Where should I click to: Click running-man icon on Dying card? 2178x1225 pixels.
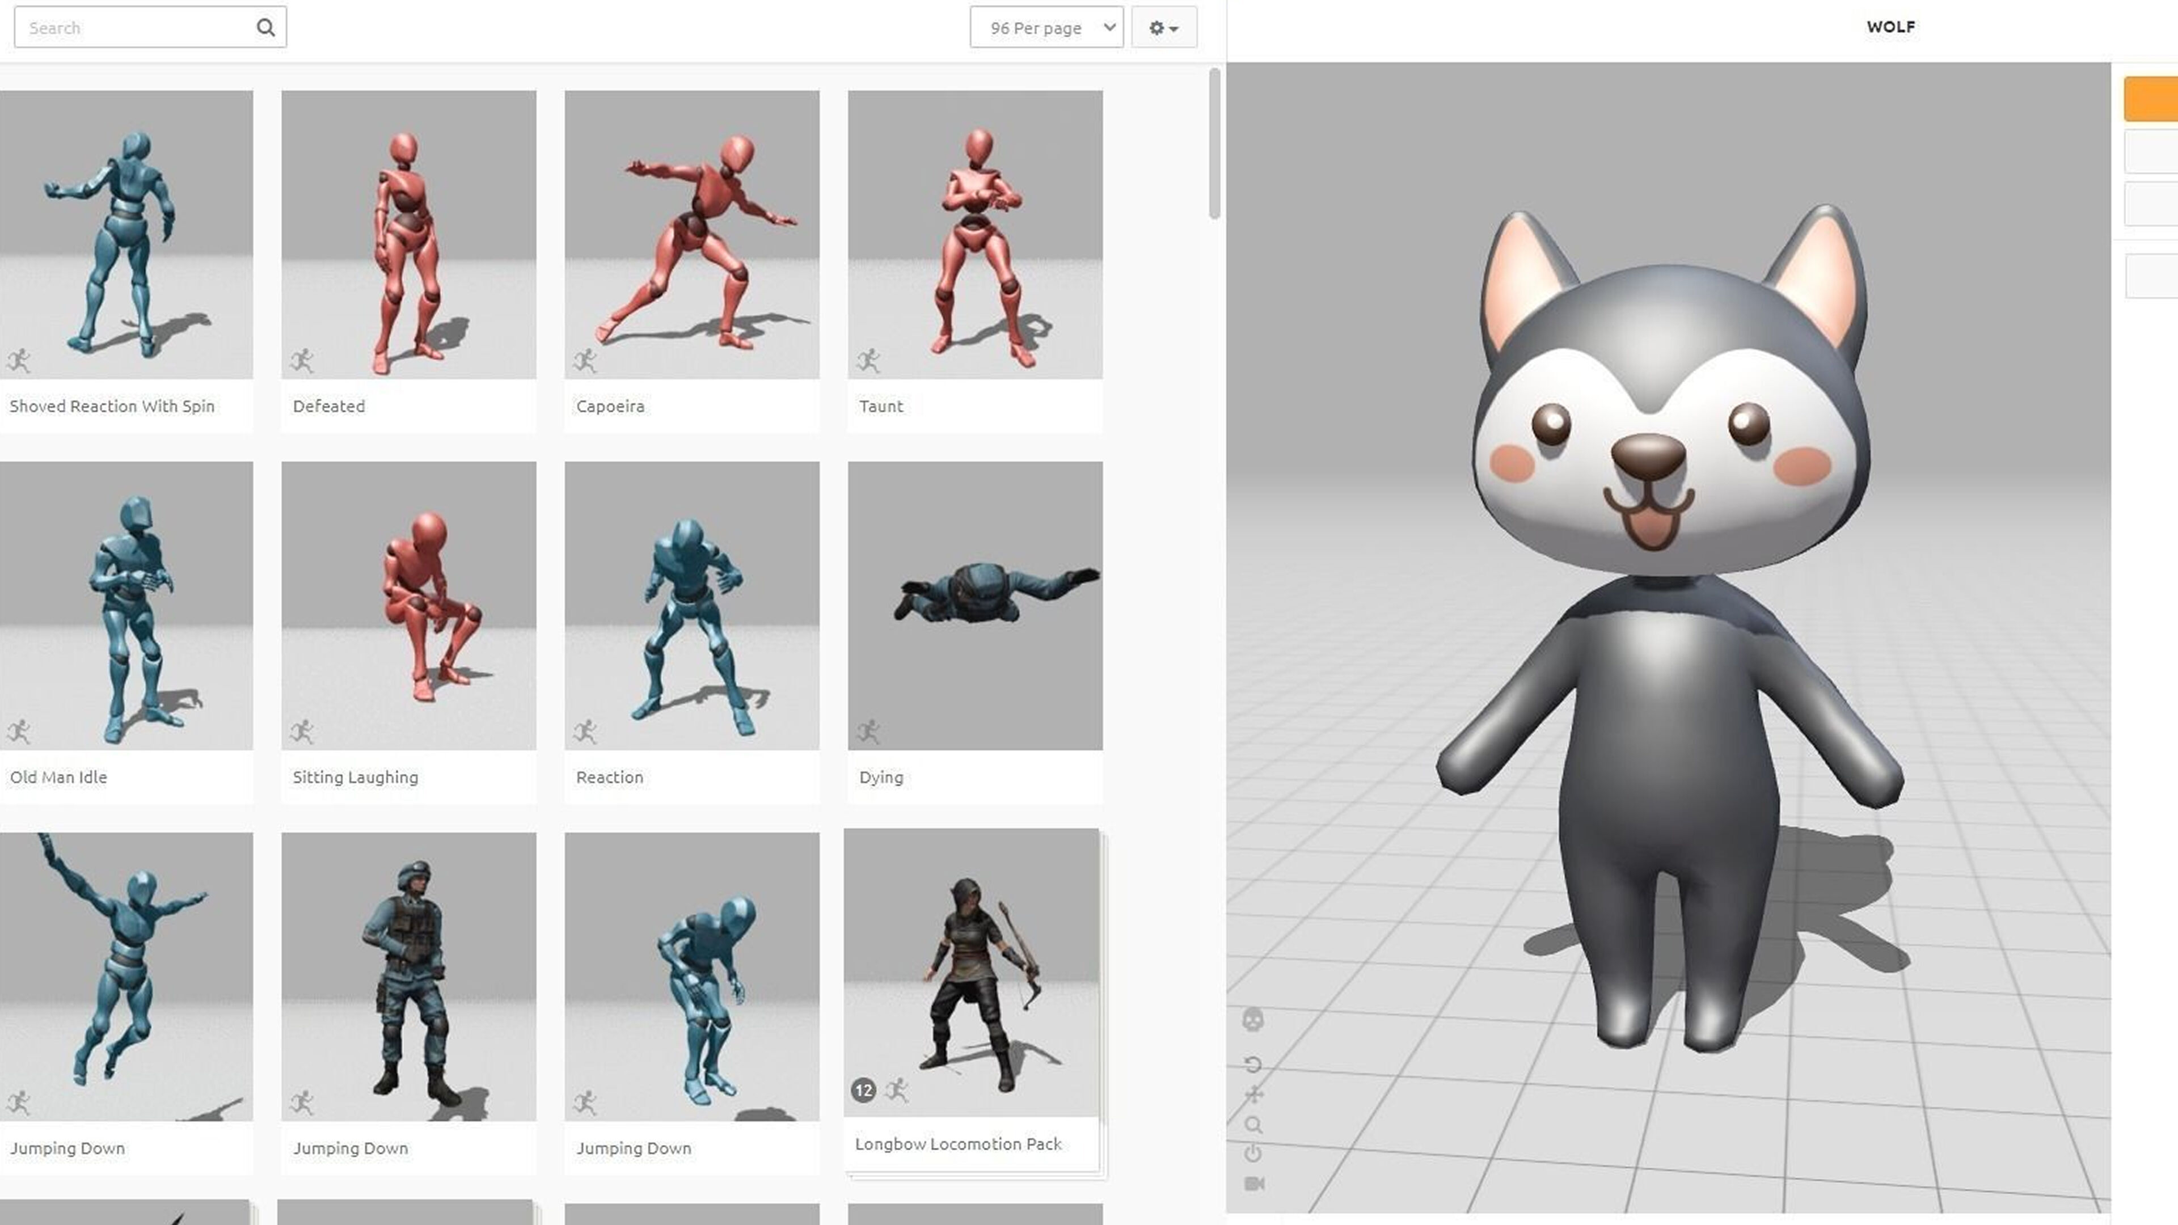pyautogui.click(x=868, y=731)
